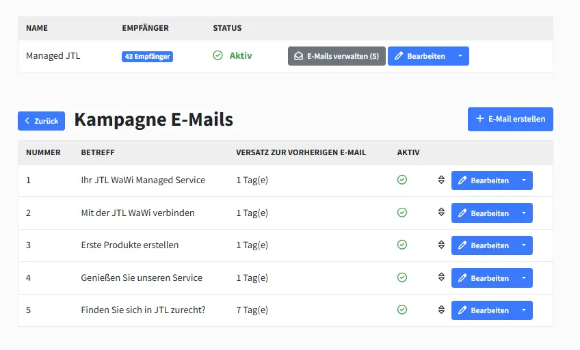Click Bearbeiten for Managed JTL campaign
The width and height of the screenshot is (580, 350).
[419, 56]
